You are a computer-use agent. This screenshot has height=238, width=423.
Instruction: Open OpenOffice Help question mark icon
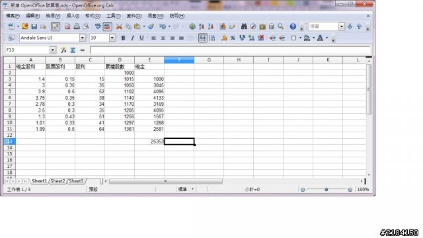(x=293, y=26)
